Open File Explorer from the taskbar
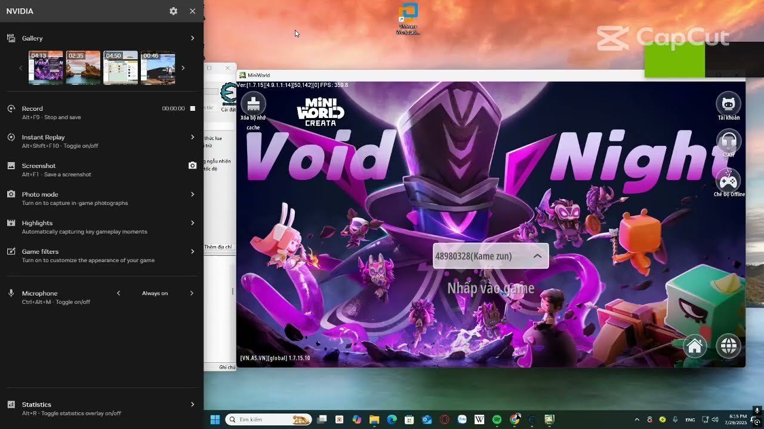Screen dimensions: 764x429 [x=374, y=419]
